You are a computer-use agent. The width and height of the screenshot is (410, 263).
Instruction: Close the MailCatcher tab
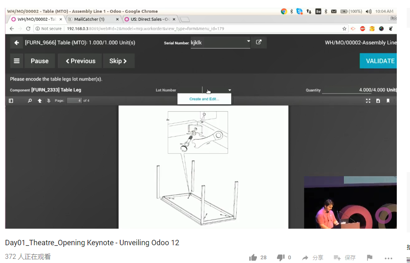[x=117, y=19]
